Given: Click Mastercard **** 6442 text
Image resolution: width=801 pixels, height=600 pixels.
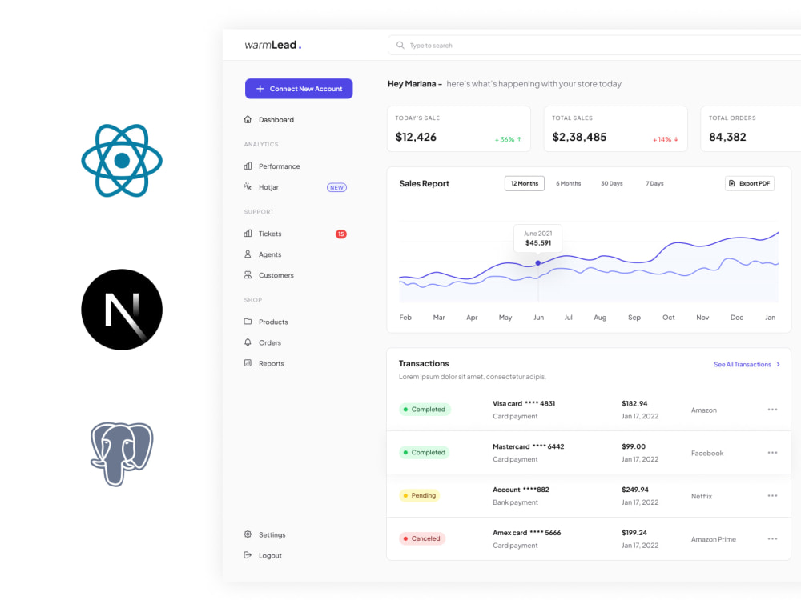Looking at the screenshot, I should pyautogui.click(x=528, y=446).
